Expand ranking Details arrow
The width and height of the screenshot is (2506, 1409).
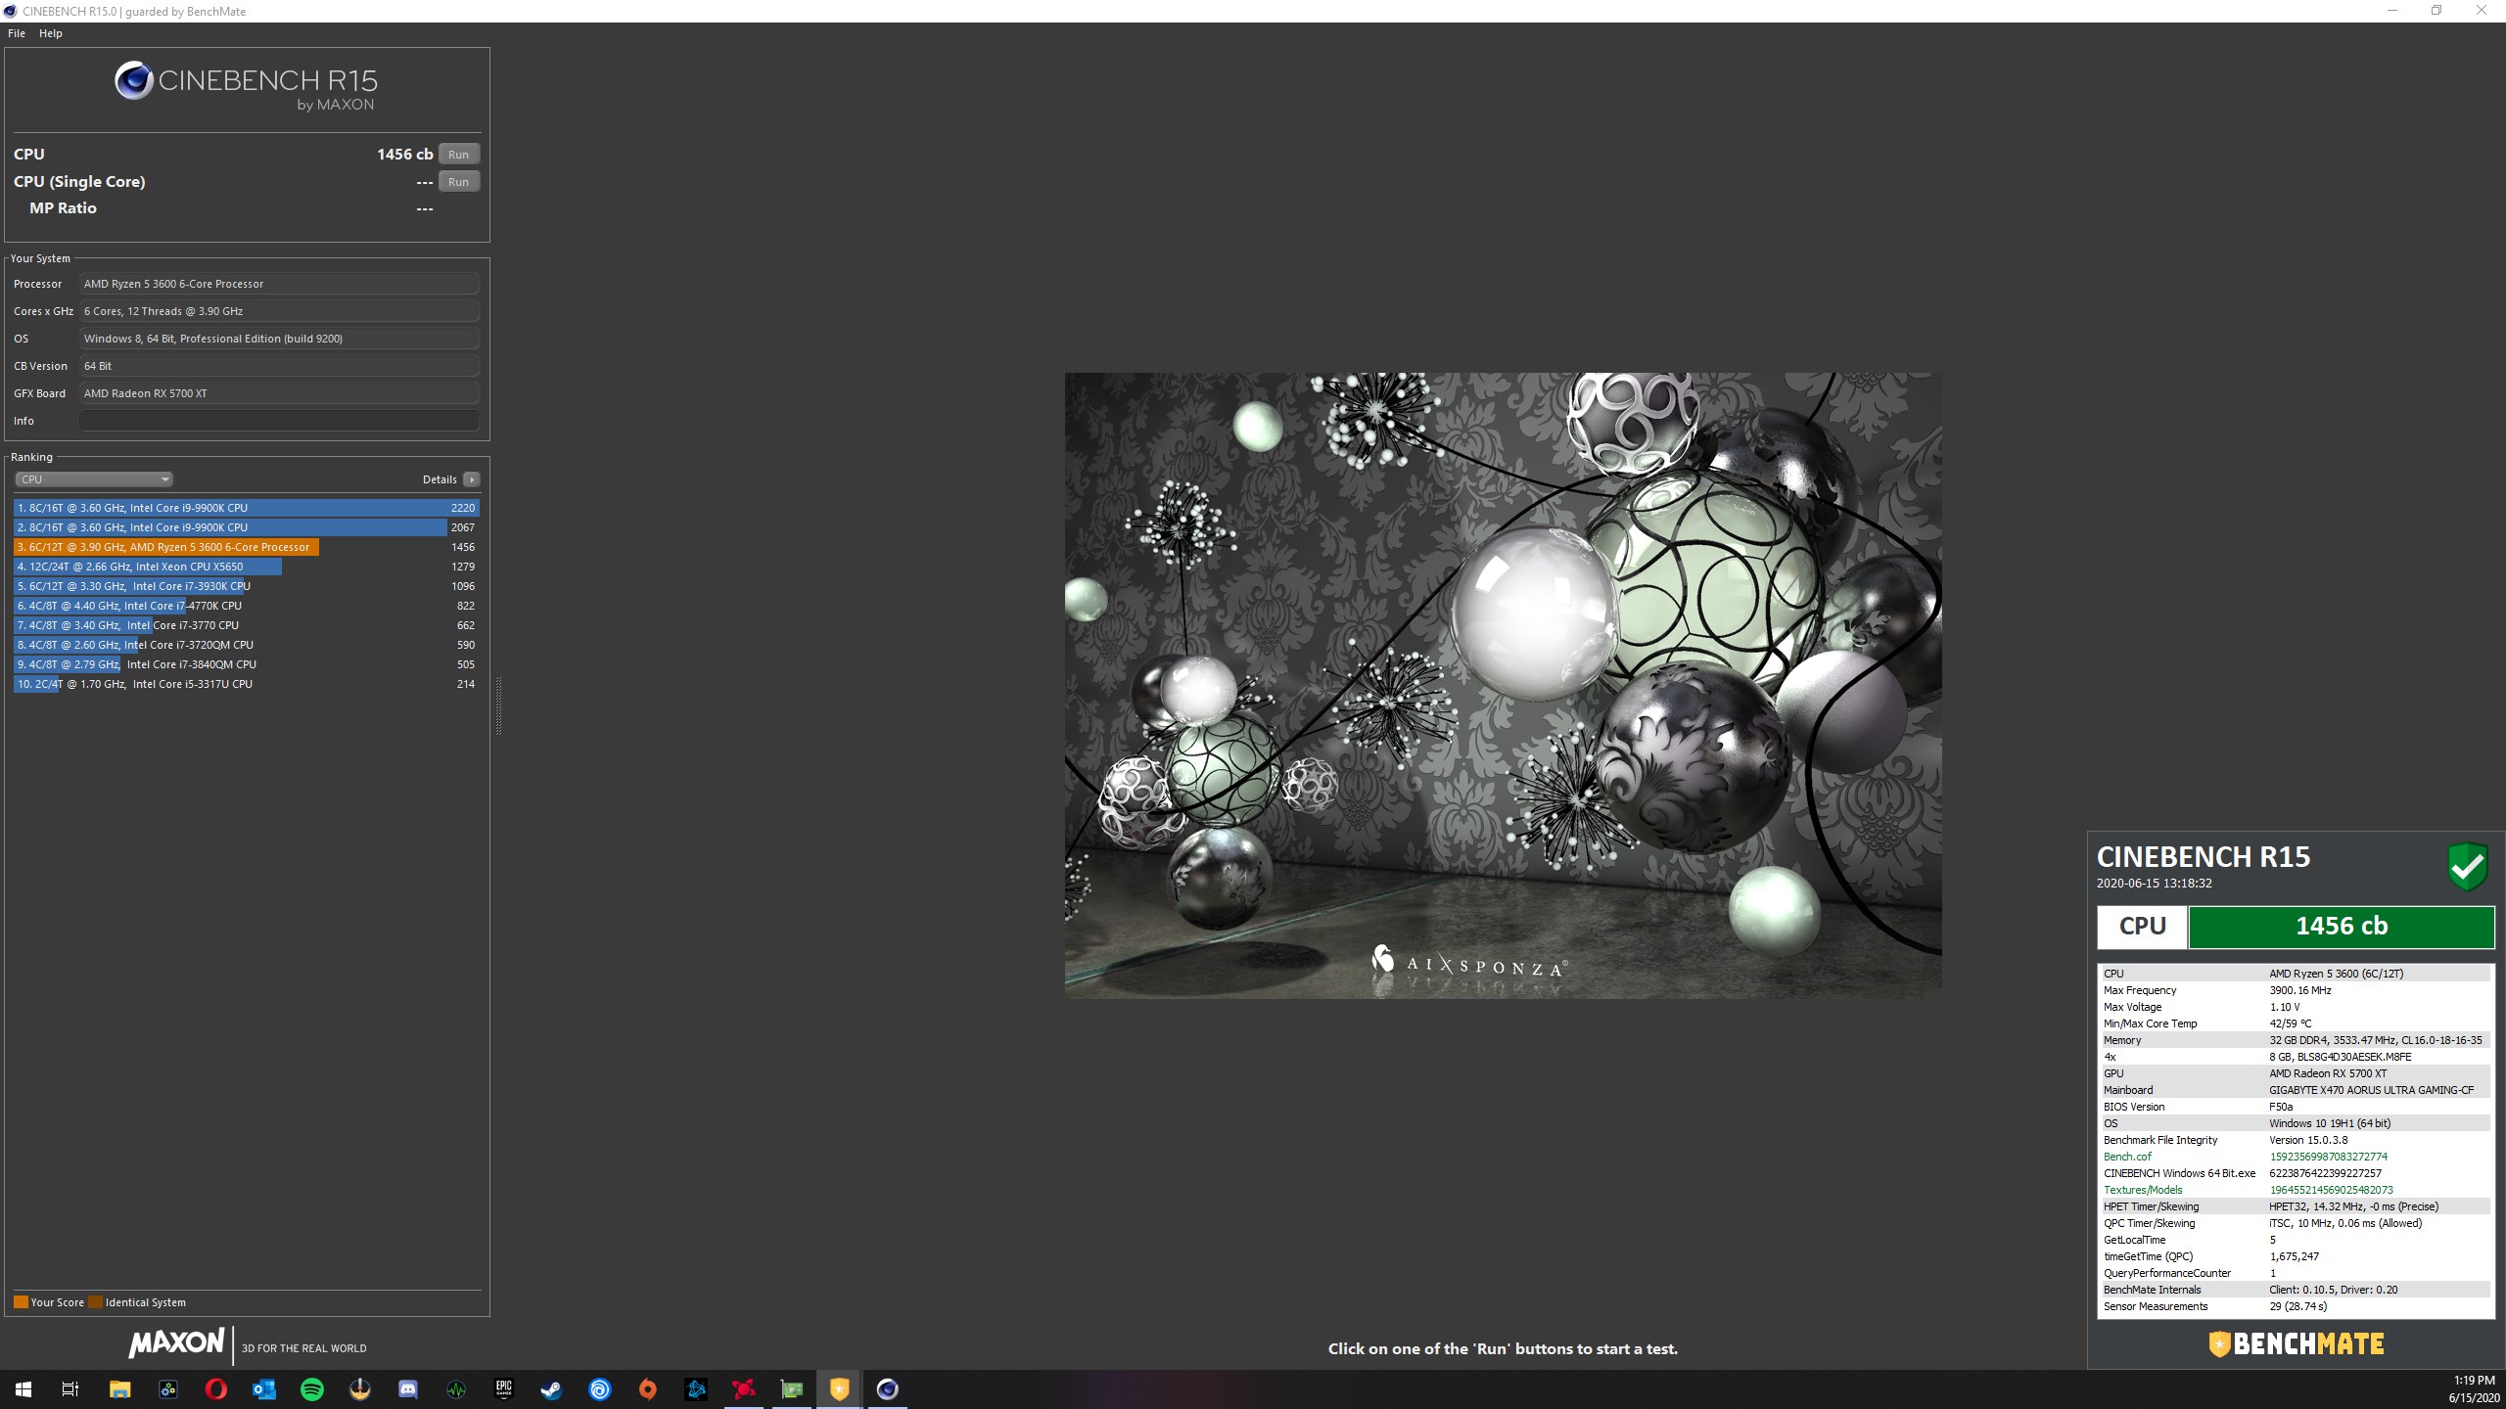tap(472, 479)
